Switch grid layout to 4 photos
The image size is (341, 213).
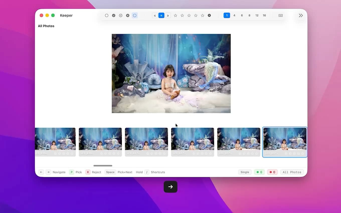(x=234, y=15)
